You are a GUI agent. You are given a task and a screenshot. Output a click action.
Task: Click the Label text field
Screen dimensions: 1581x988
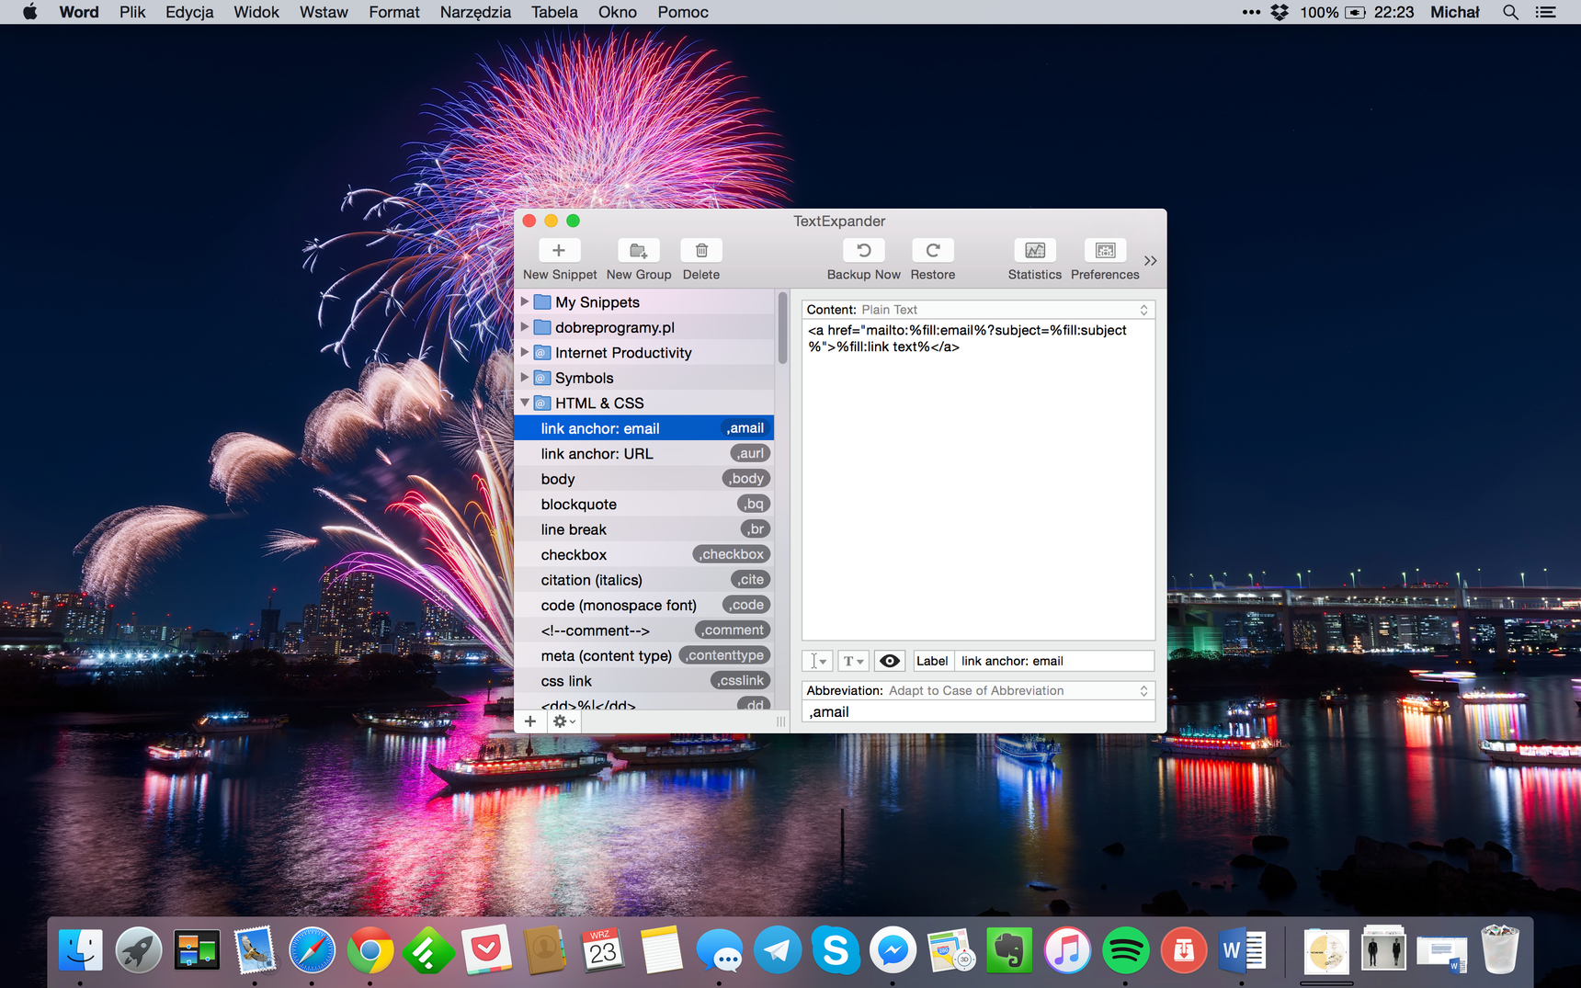click(1053, 661)
